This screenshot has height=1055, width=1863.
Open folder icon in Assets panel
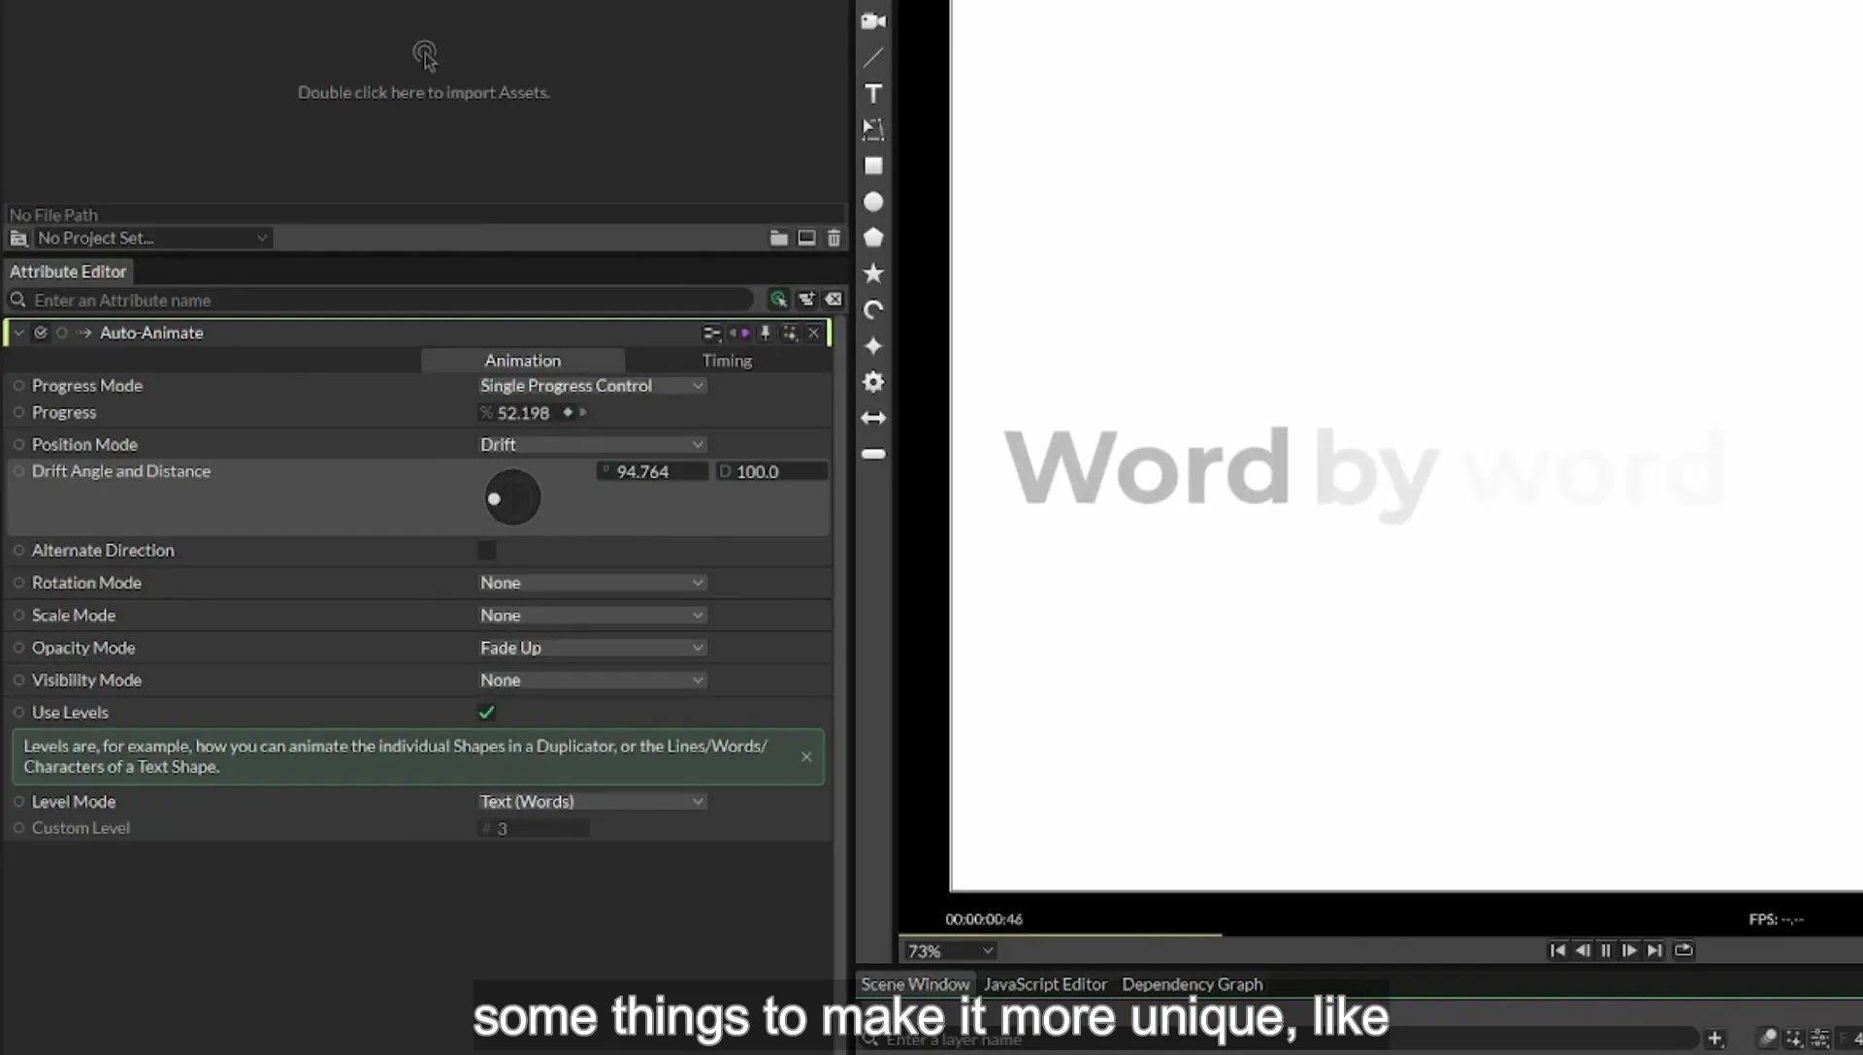click(778, 238)
